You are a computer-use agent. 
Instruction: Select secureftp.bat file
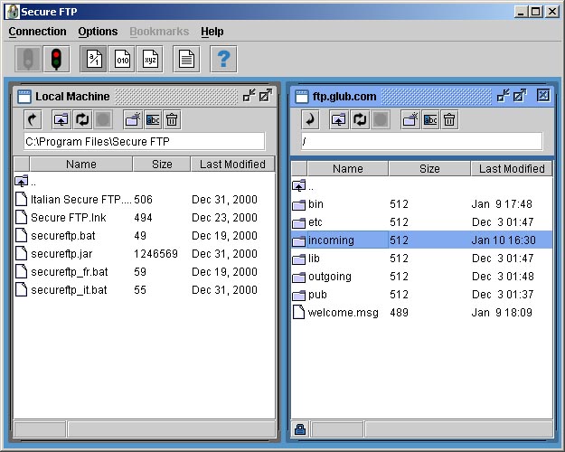click(x=144, y=235)
